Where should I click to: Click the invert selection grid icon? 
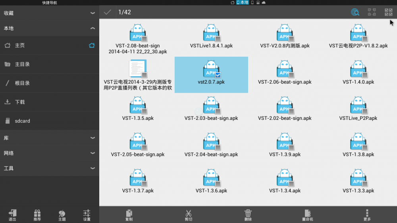(372, 12)
